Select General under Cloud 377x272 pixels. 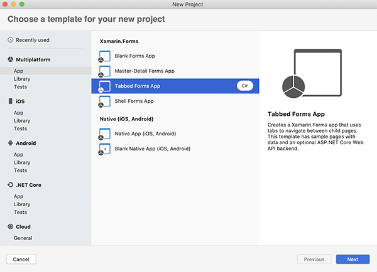coord(23,238)
